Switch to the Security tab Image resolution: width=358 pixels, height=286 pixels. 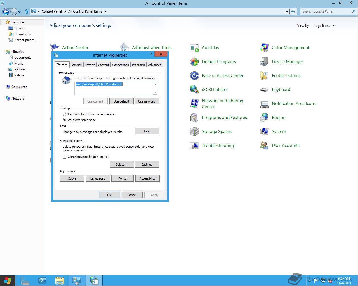point(76,65)
